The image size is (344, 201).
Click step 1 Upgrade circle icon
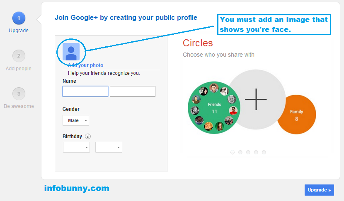coord(19,18)
